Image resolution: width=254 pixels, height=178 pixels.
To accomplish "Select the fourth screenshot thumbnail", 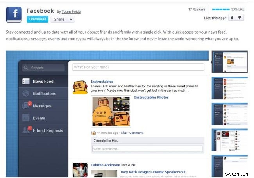I will pyautogui.click(x=229, y=140).
